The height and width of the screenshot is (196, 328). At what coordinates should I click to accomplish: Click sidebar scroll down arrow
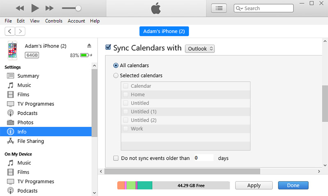pos(95,193)
